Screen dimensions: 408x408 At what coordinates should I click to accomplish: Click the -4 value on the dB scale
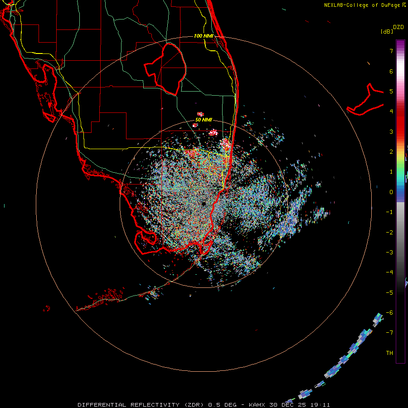(389, 272)
